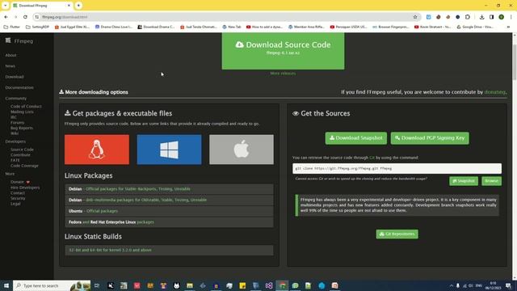Click the Browse button

[491, 181]
